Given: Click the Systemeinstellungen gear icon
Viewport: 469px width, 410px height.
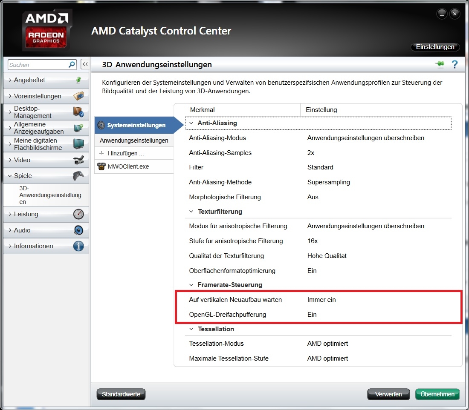Looking at the screenshot, I should 101,125.
